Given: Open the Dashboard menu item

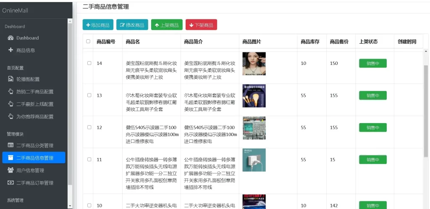Looking at the screenshot, I should pos(34,38).
